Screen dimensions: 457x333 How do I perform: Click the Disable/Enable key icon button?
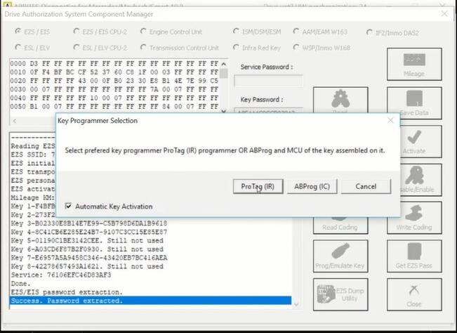(421, 180)
